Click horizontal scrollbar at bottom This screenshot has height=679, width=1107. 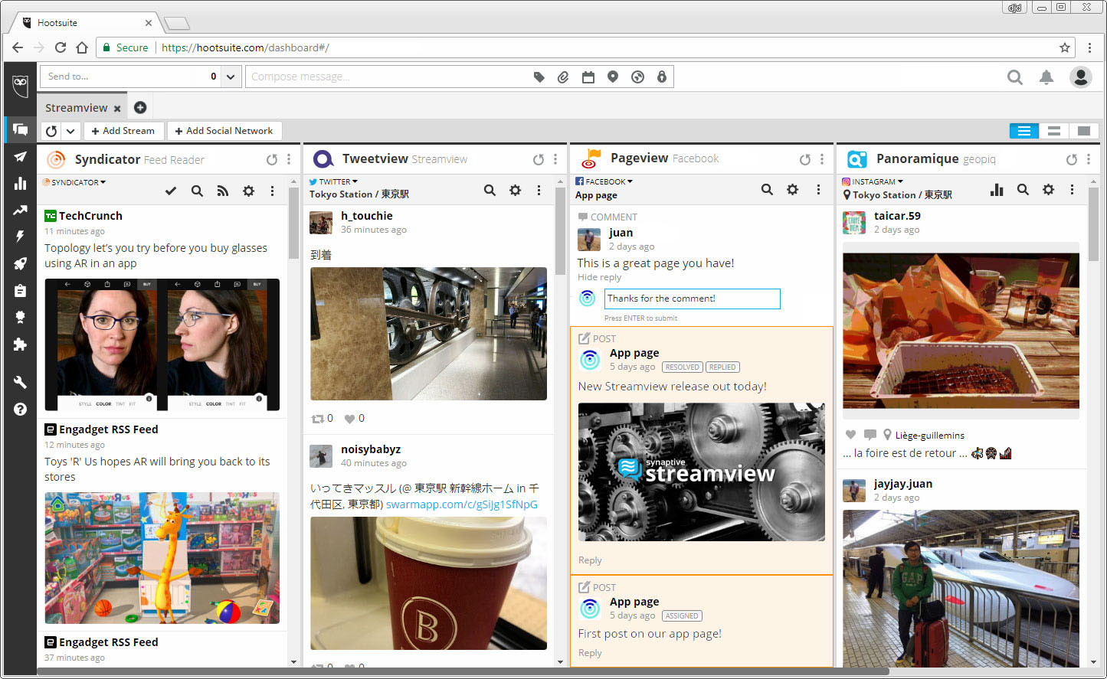[x=463, y=671]
